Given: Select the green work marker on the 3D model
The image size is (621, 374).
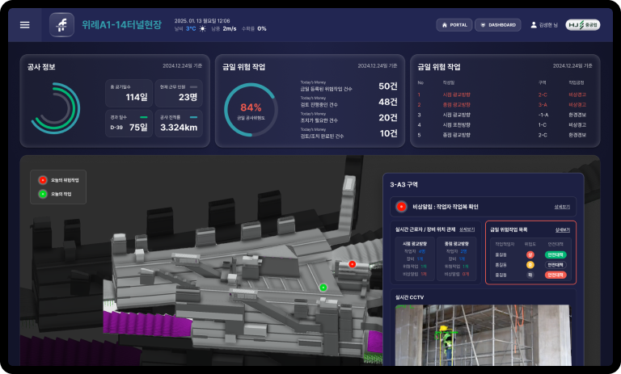Looking at the screenshot, I should click(x=323, y=288).
